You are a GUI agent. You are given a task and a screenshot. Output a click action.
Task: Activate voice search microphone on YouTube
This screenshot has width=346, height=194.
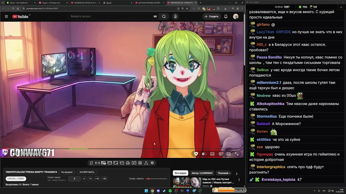(x=175, y=16)
